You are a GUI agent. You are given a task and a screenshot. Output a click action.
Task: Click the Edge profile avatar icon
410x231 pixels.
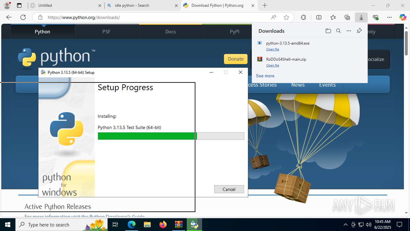7,5
